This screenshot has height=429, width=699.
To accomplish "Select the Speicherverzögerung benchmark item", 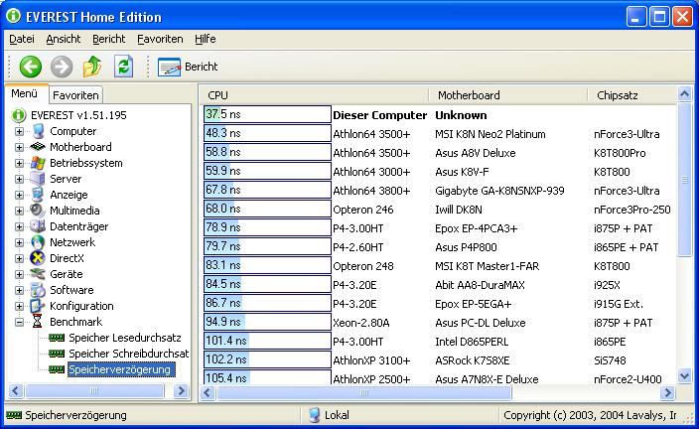I will pyautogui.click(x=119, y=369).
